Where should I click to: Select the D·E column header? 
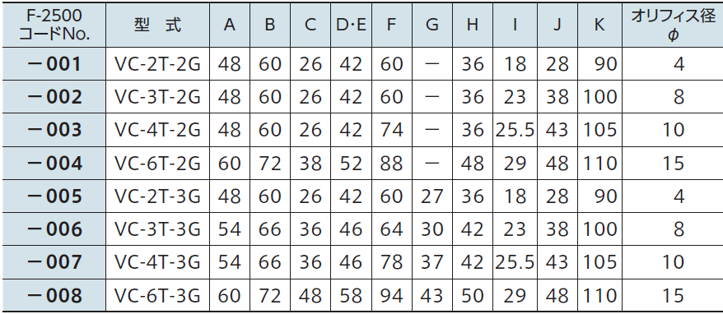(351, 25)
